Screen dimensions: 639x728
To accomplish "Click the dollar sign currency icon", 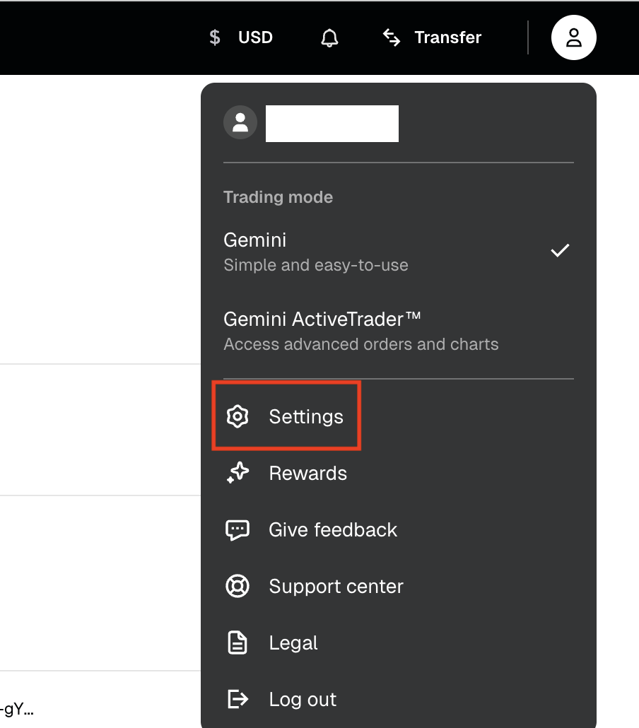I will click(214, 37).
